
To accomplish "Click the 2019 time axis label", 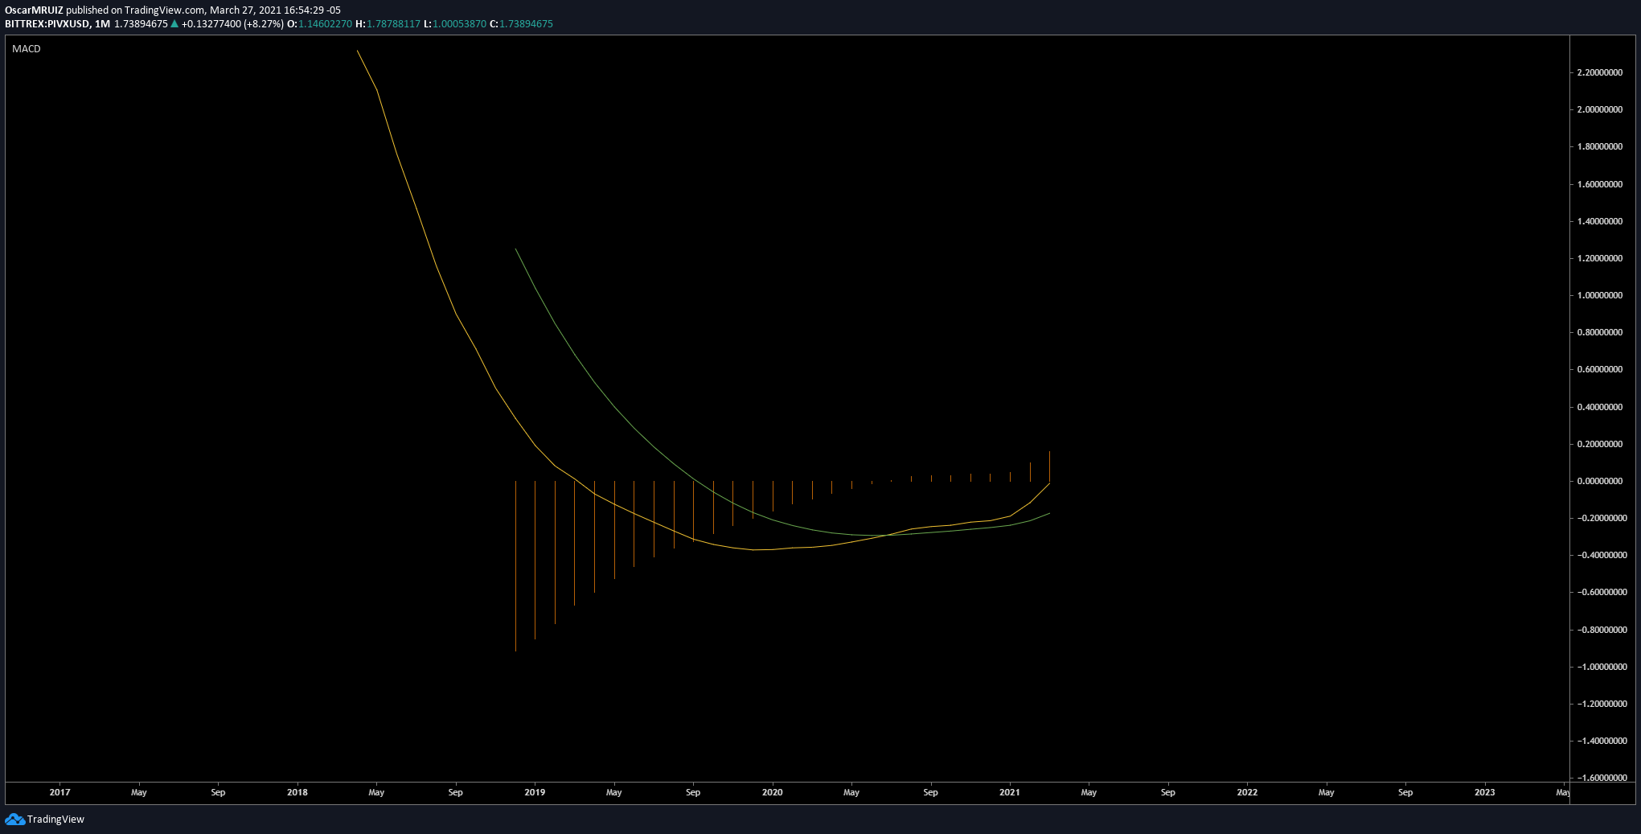I will (535, 792).
